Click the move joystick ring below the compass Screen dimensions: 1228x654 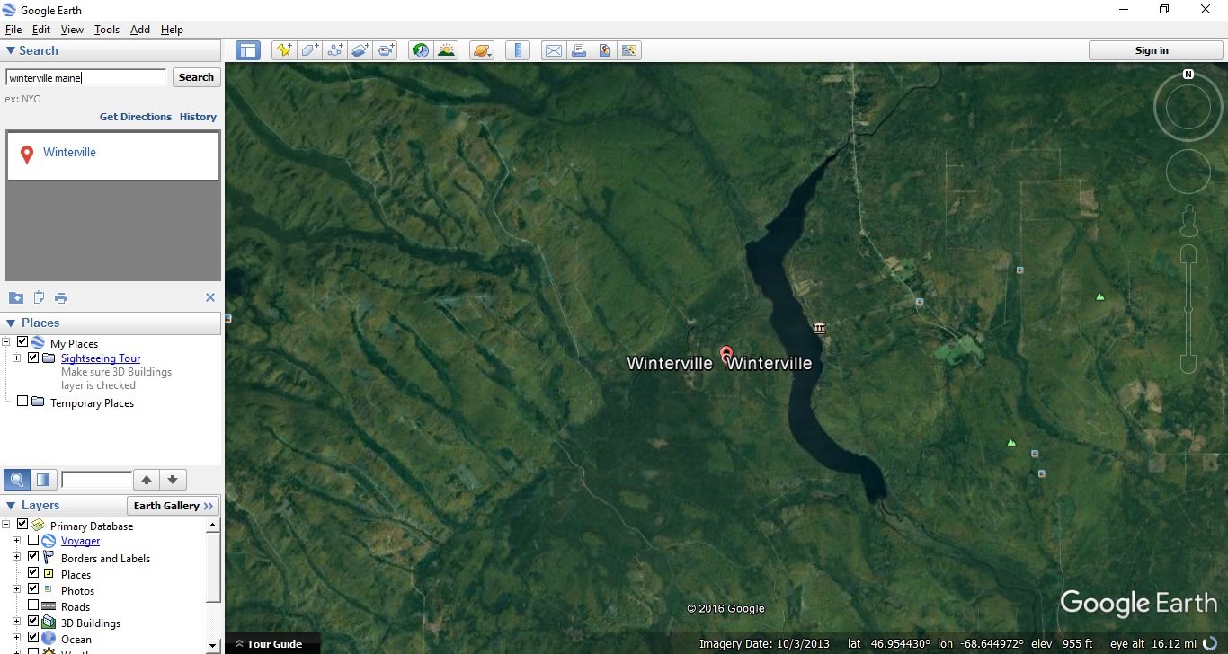click(1188, 172)
